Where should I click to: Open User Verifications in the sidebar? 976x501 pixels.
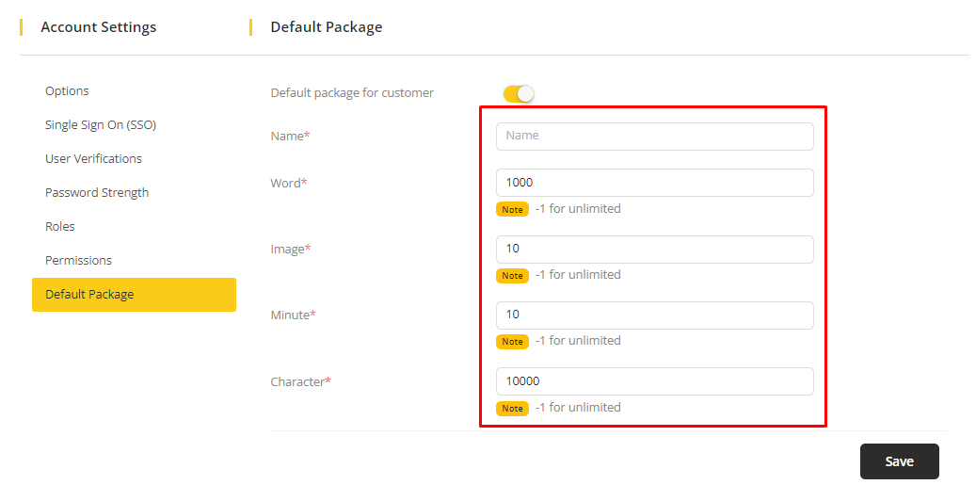tap(93, 159)
